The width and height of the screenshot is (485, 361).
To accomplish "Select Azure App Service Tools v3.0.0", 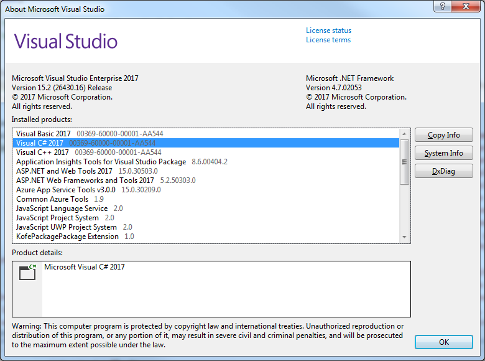I will [206, 189].
